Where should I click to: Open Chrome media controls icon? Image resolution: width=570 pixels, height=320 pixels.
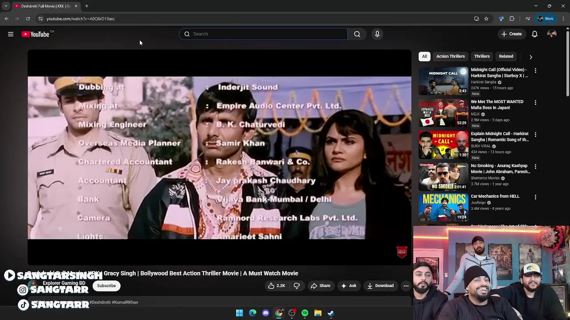(528, 19)
